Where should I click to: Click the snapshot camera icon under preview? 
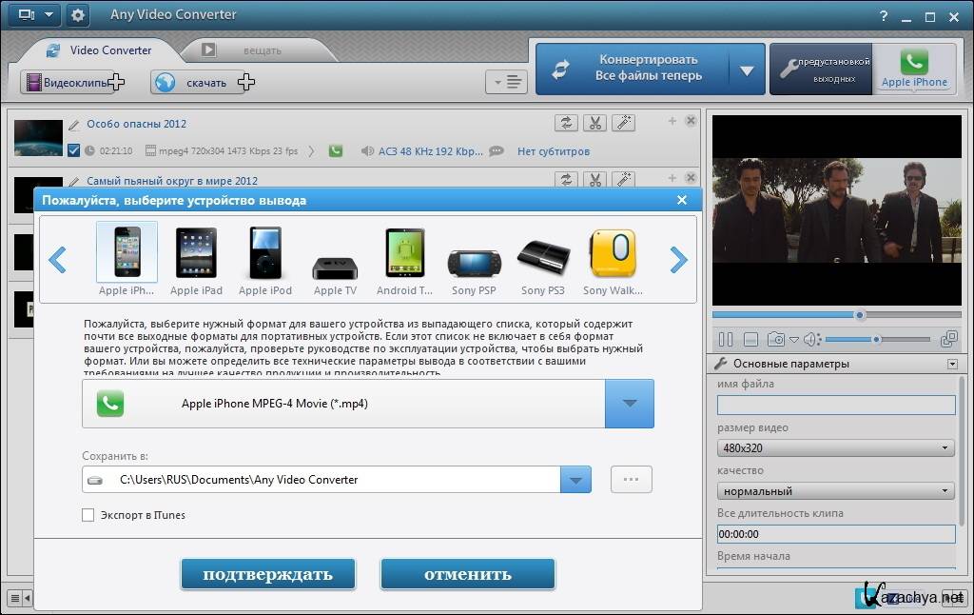tap(776, 339)
